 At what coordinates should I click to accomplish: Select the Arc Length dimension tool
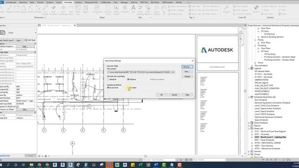45,10
